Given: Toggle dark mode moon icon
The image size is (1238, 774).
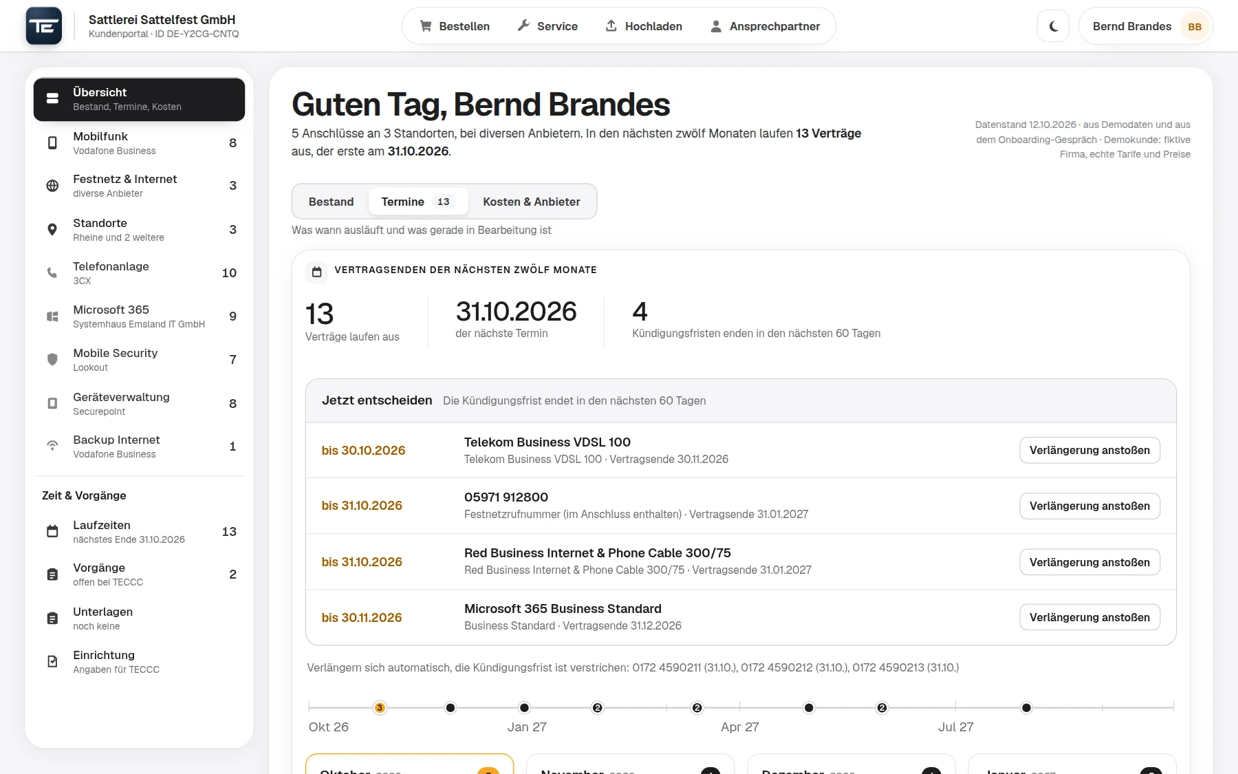Looking at the screenshot, I should tap(1053, 27).
